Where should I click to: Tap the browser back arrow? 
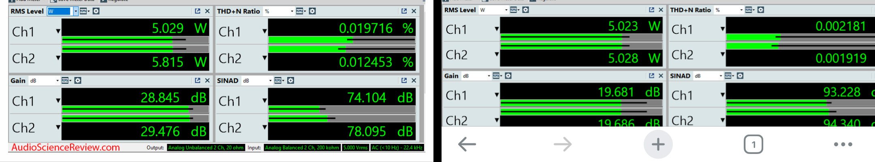click(467, 144)
